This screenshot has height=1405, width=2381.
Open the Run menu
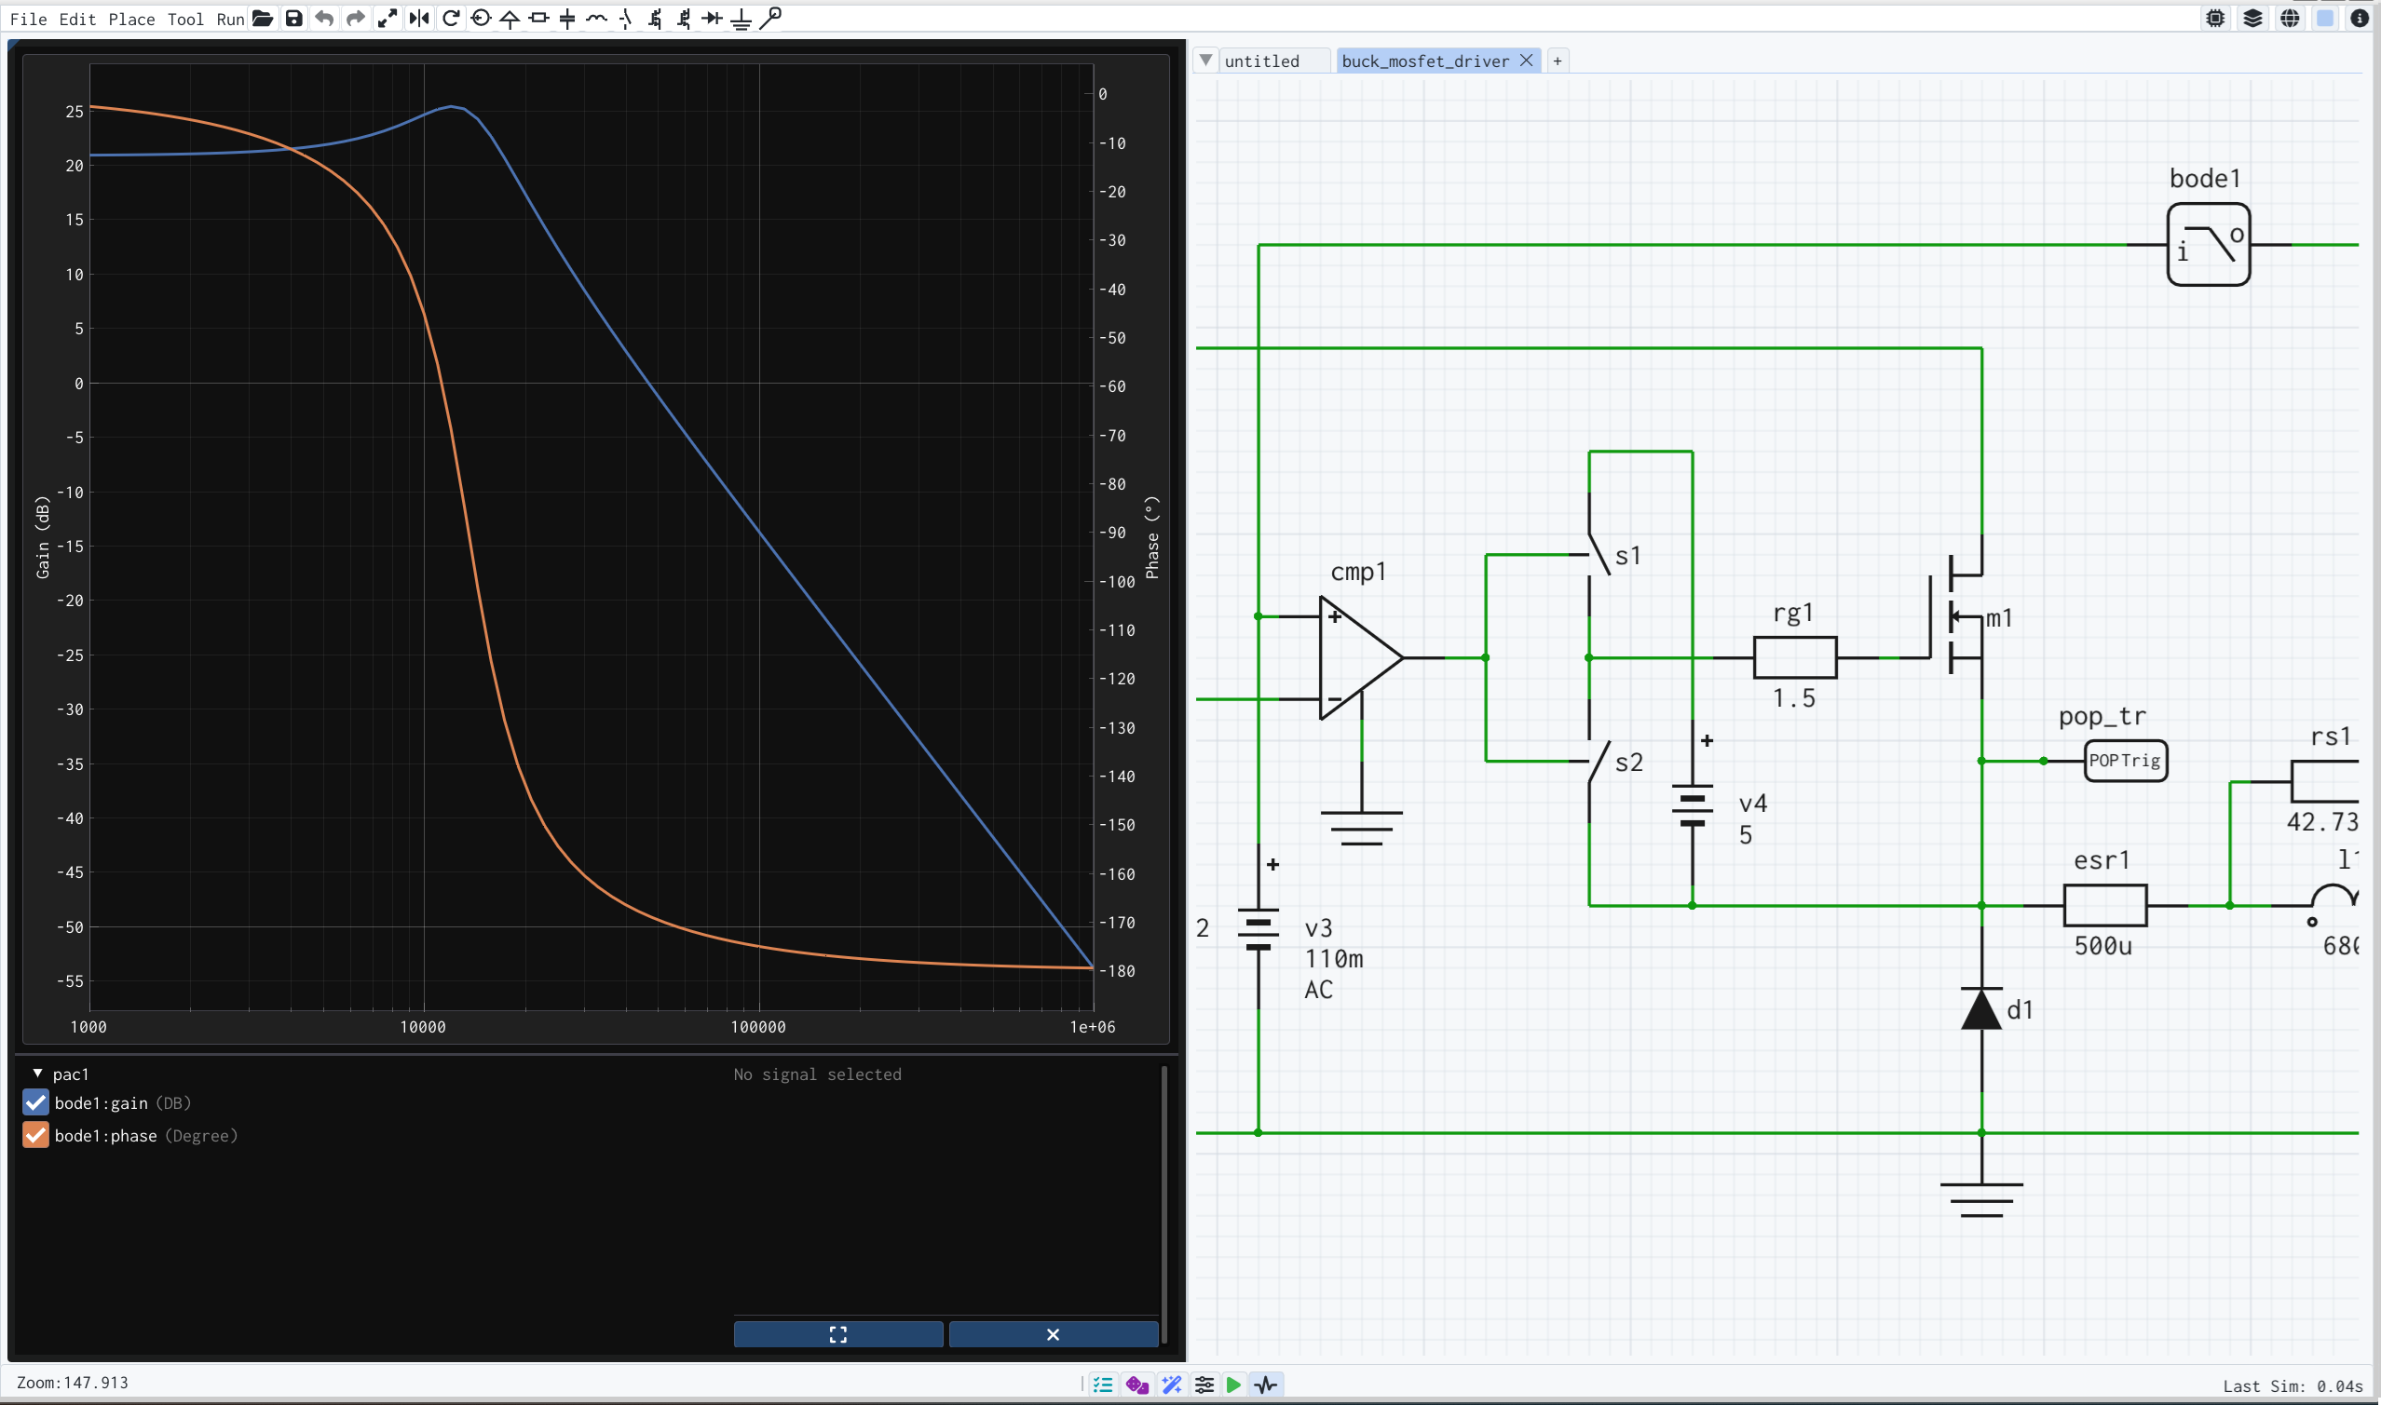click(x=230, y=19)
